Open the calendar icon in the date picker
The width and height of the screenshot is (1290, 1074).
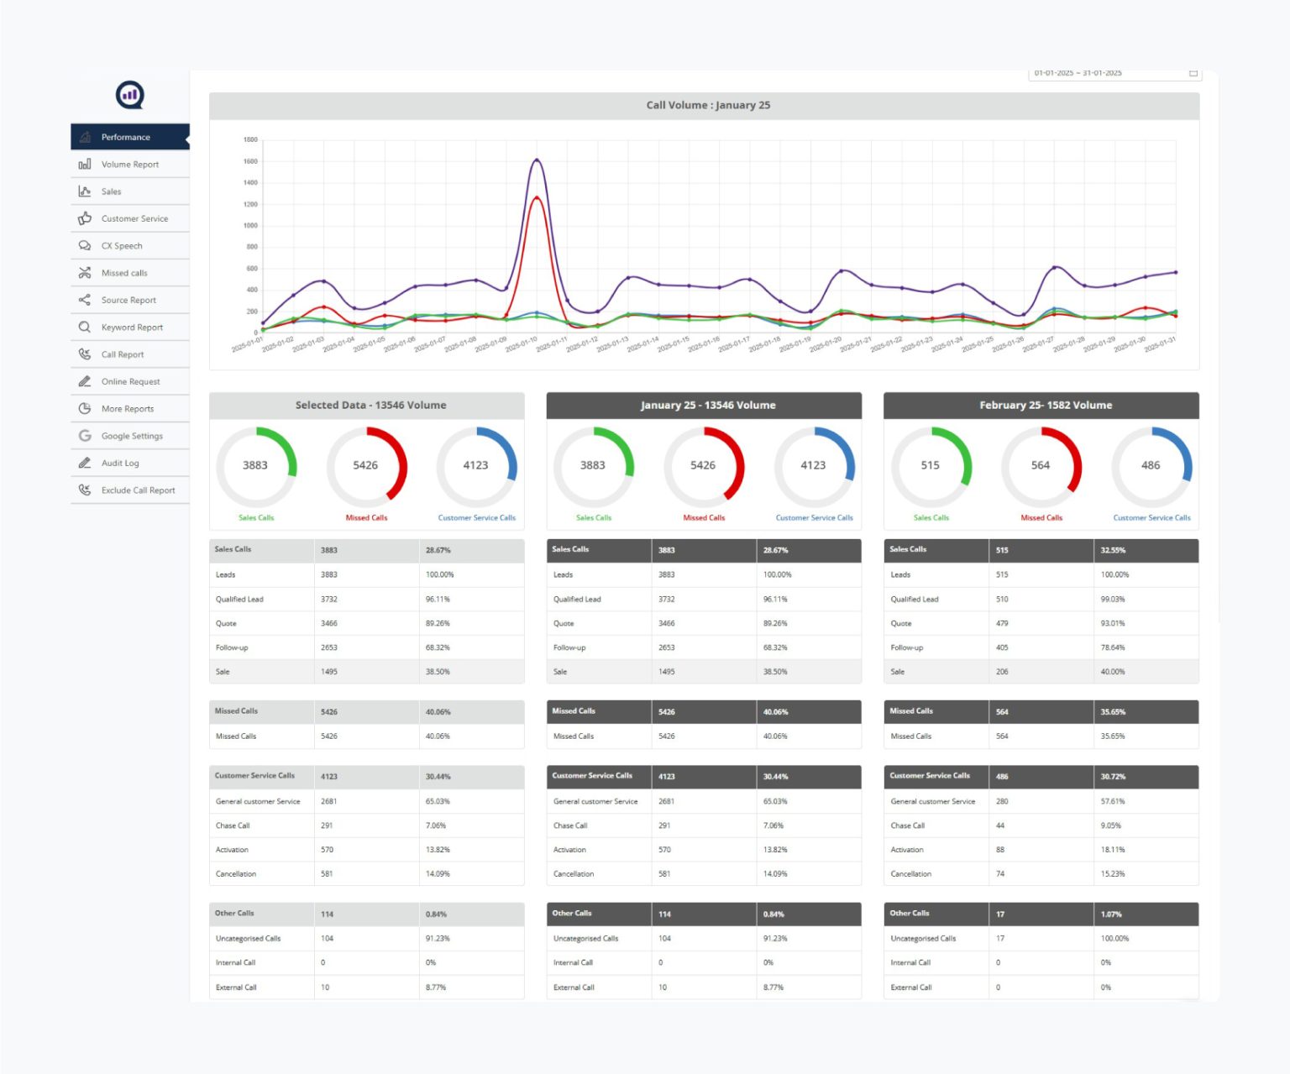(1193, 73)
